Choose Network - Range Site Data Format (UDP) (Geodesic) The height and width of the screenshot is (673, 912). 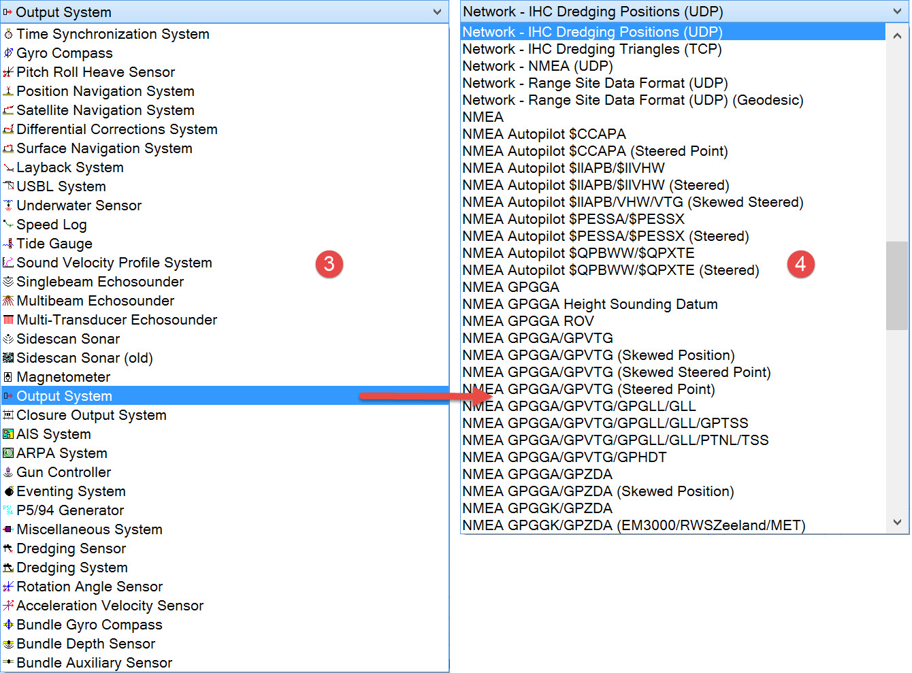pyautogui.click(x=673, y=100)
